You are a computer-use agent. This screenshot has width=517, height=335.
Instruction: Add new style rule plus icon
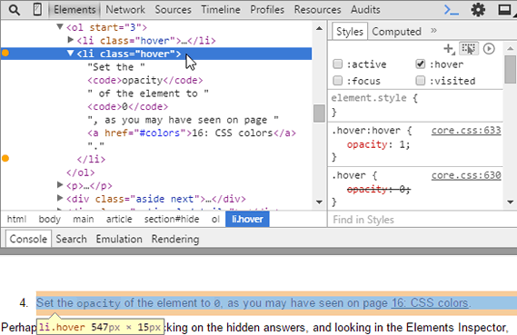pos(449,49)
